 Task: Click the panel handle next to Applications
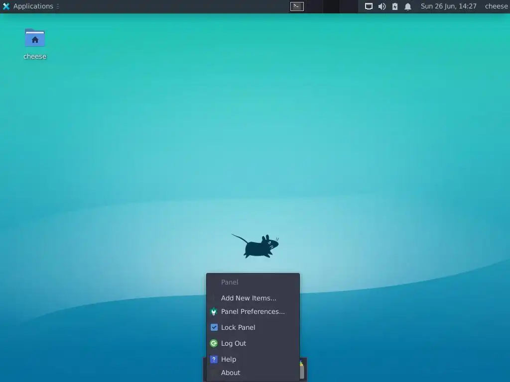(x=58, y=6)
